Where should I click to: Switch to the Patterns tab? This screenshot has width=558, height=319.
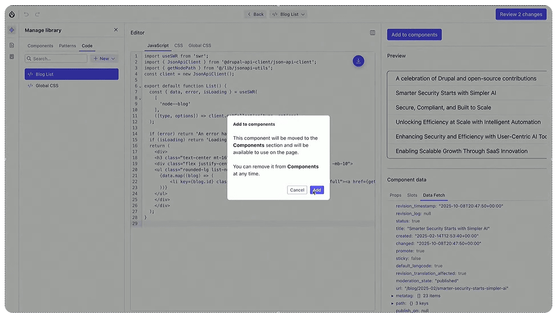click(x=67, y=46)
